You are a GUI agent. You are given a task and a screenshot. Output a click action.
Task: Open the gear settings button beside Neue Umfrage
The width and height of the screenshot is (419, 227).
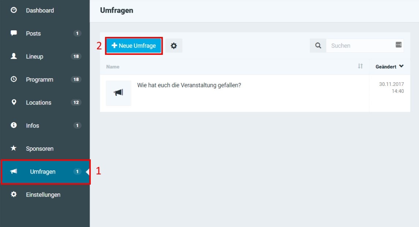tap(174, 46)
